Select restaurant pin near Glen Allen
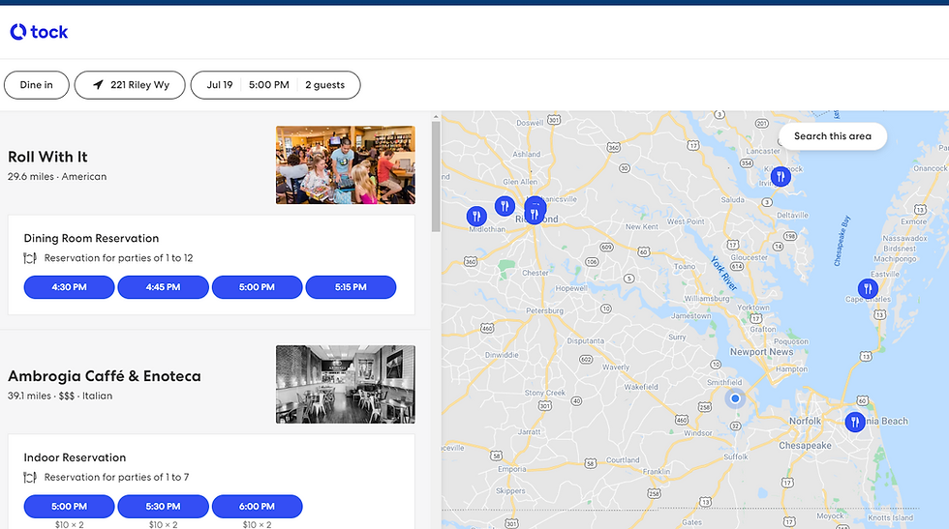The height and width of the screenshot is (529, 949). point(505,206)
